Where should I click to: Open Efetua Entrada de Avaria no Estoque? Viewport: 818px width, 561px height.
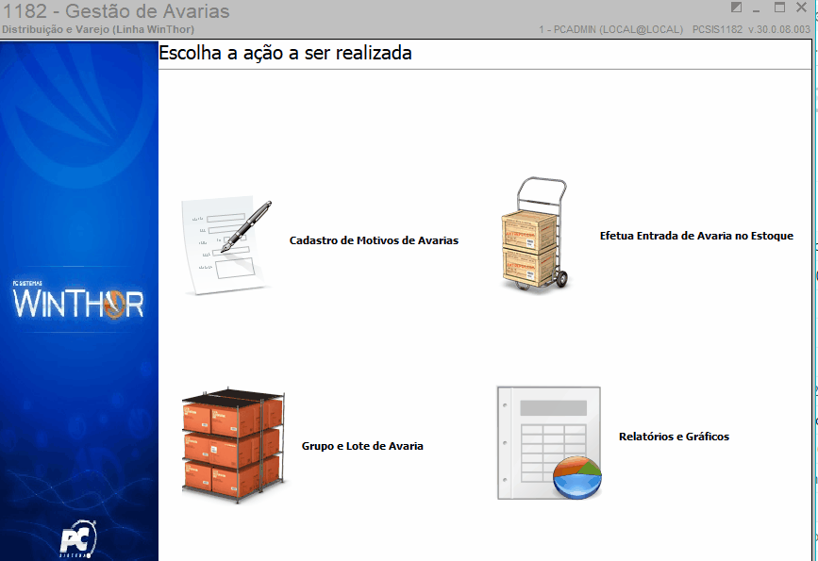point(696,236)
